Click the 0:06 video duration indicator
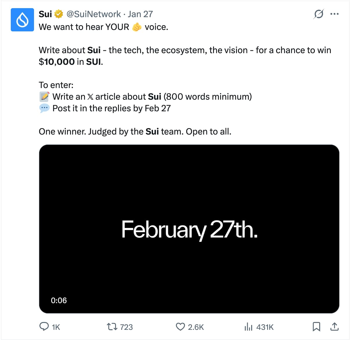The image size is (350, 340). tap(59, 300)
